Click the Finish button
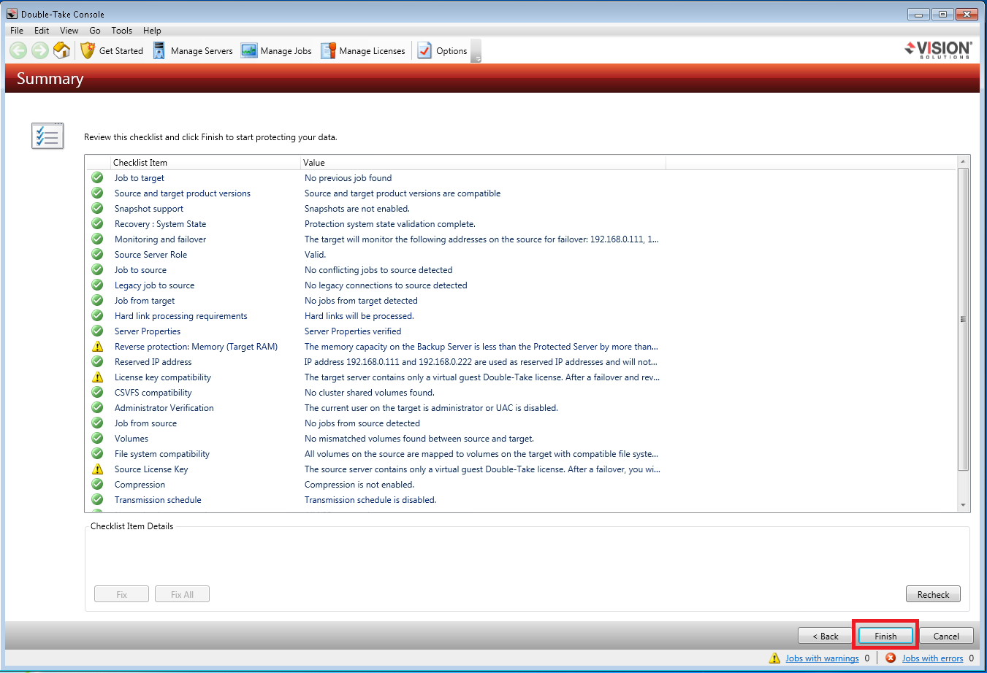The height and width of the screenshot is (673, 987). [885, 636]
